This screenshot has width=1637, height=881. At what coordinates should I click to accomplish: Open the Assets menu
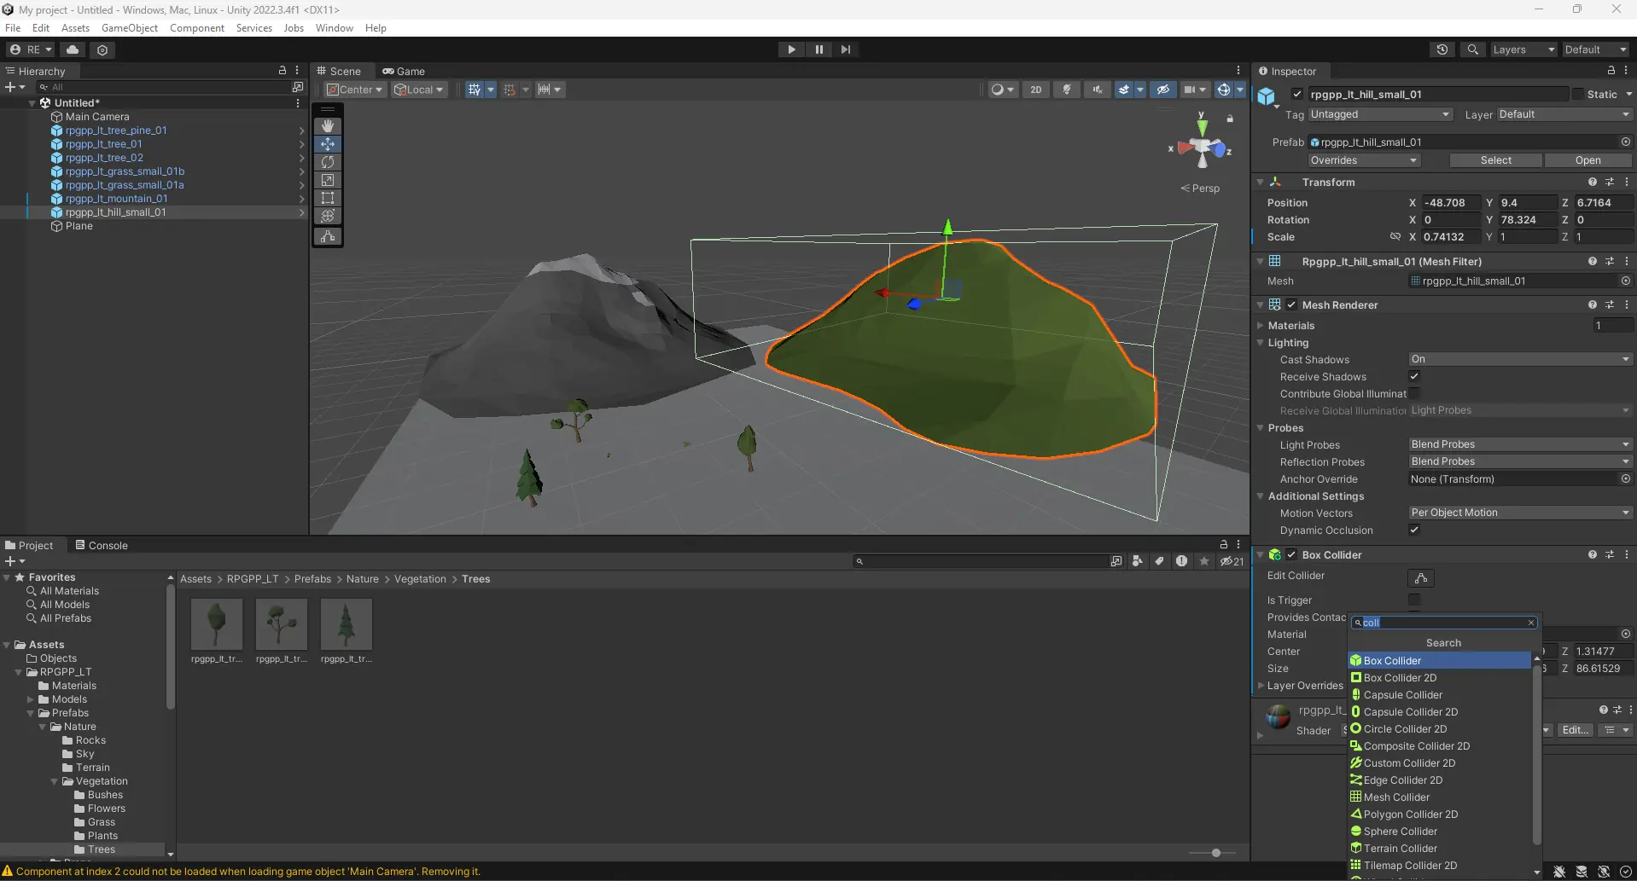tap(75, 28)
